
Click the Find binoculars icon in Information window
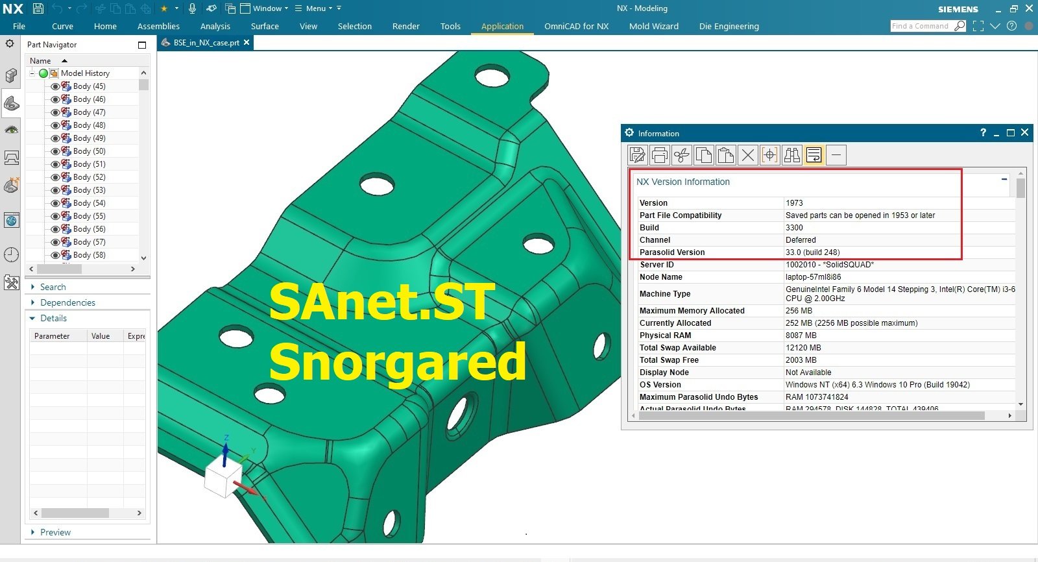click(792, 155)
